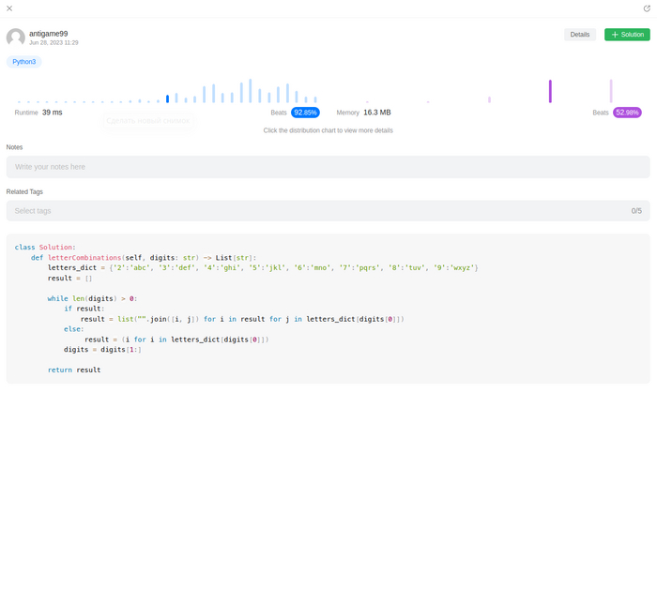Click the 0/5 tag counter
Screen dimensions: 657x604
pyautogui.click(x=636, y=211)
